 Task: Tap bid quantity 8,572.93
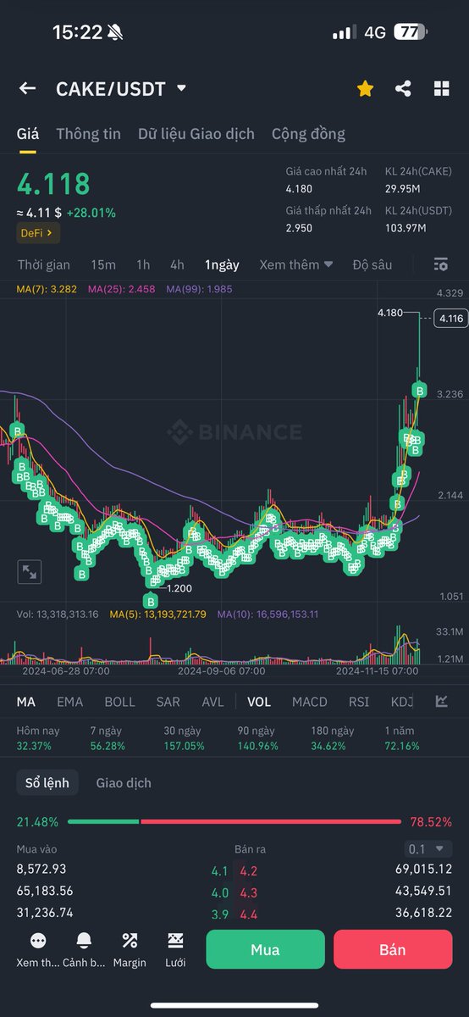(x=41, y=869)
